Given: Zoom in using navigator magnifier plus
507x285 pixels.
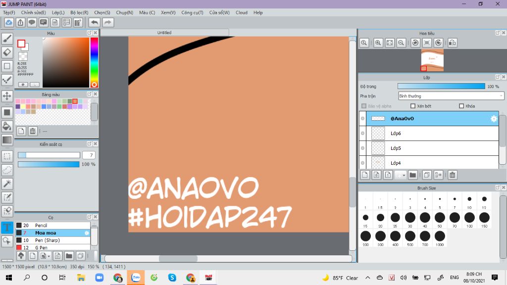Looking at the screenshot, I should 378,43.
